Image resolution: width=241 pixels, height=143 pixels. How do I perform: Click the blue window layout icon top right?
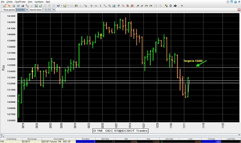231,2
